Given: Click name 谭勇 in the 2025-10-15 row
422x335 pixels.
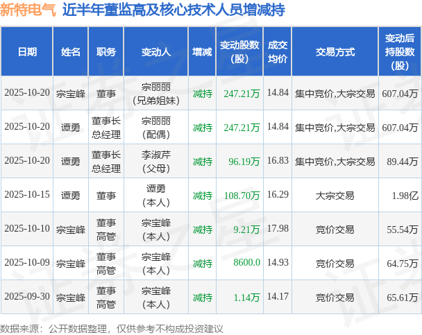Looking at the screenshot, I should [71, 196].
